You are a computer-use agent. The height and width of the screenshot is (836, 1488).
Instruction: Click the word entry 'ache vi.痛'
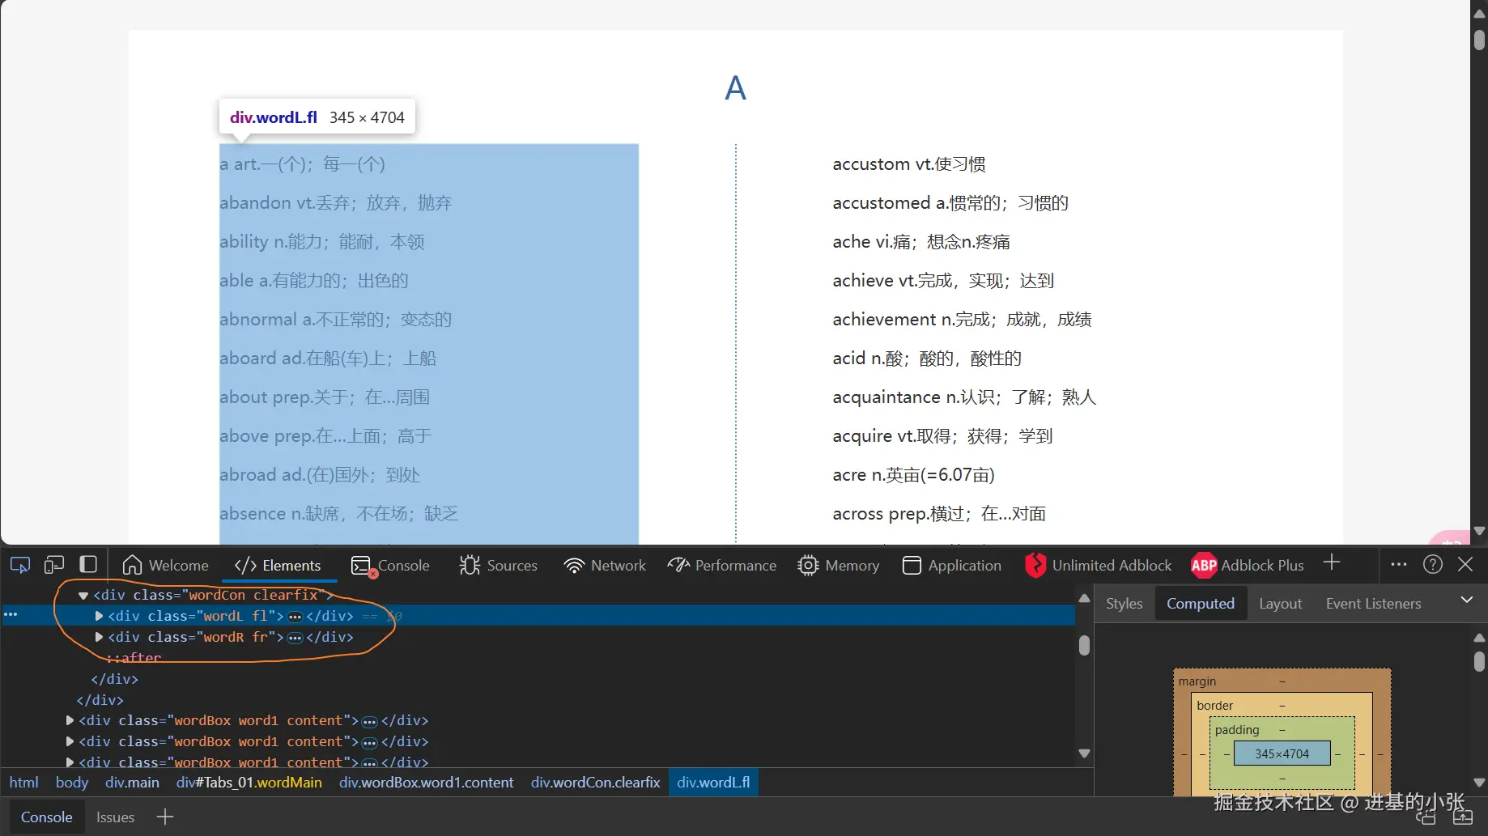pyautogui.click(x=921, y=242)
